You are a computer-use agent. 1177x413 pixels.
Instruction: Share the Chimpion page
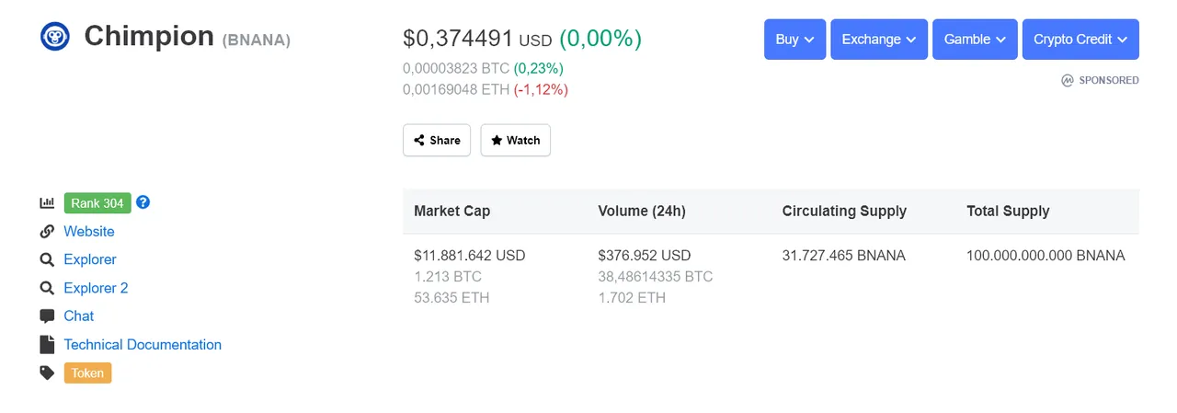437,140
